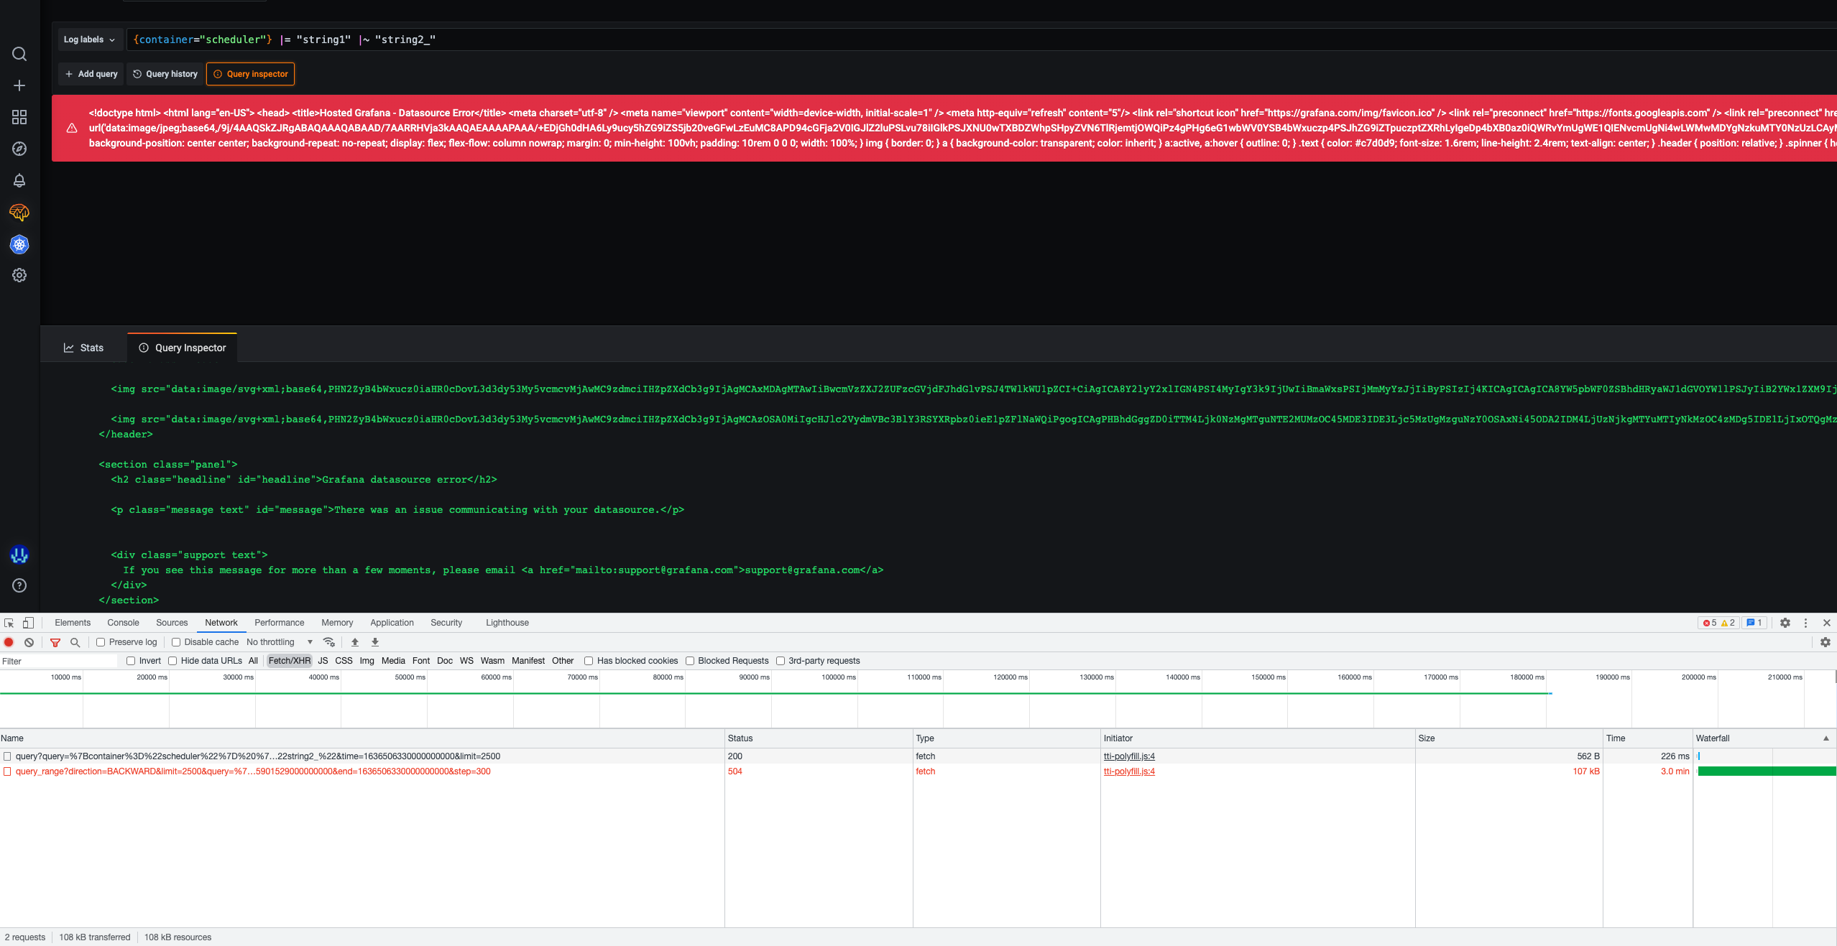Open Help question mark icon
The height and width of the screenshot is (946, 1837).
click(x=19, y=586)
